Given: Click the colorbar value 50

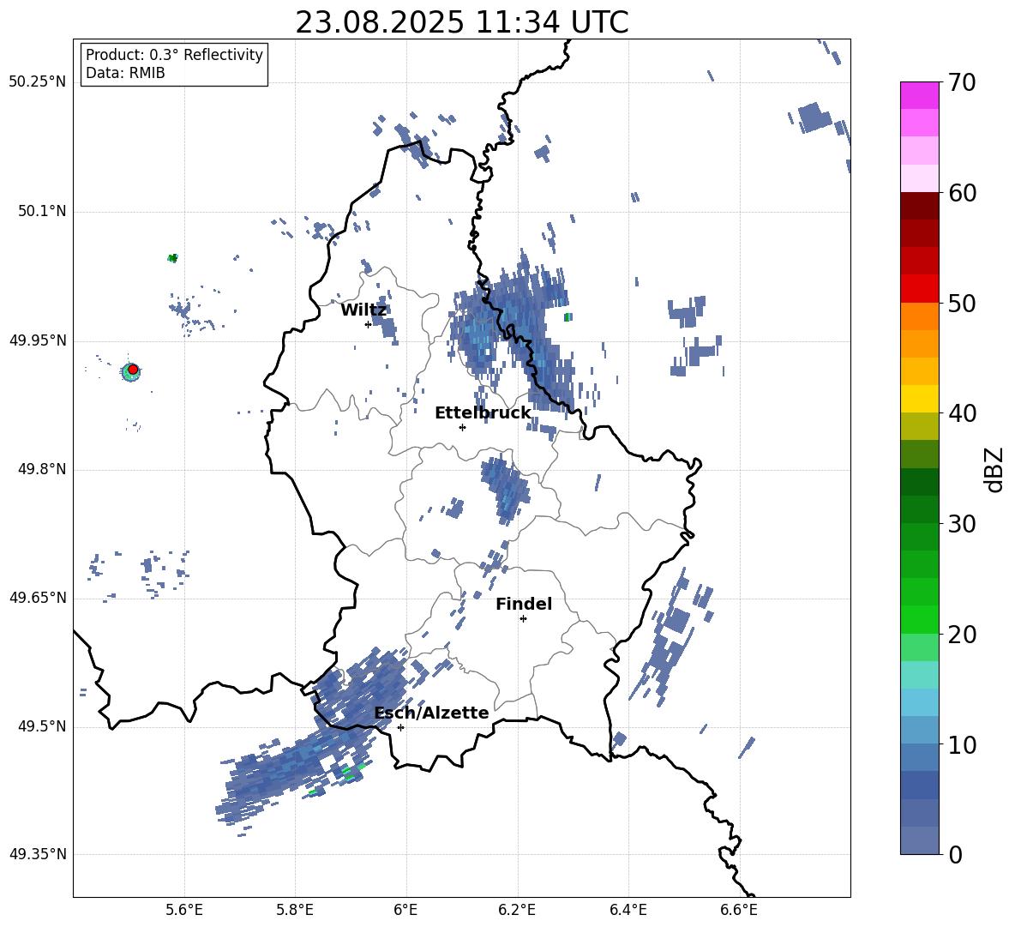Looking at the screenshot, I should [x=962, y=303].
